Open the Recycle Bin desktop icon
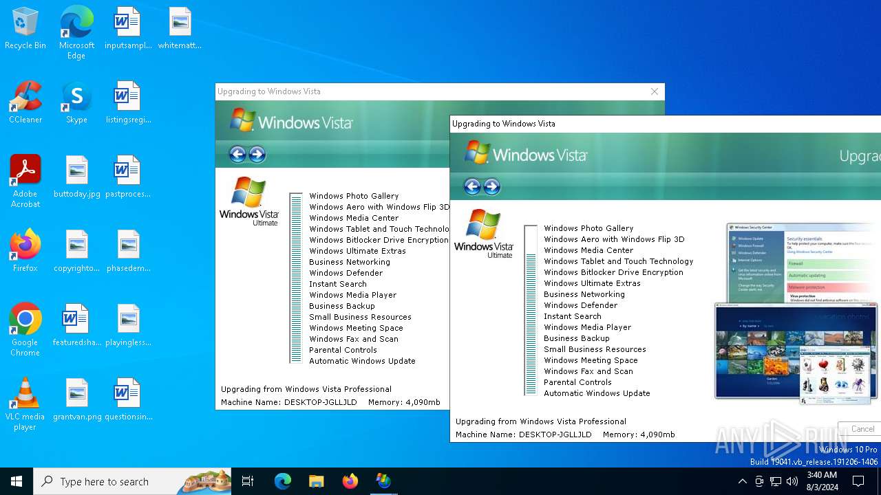The width and height of the screenshot is (881, 495). [25, 29]
